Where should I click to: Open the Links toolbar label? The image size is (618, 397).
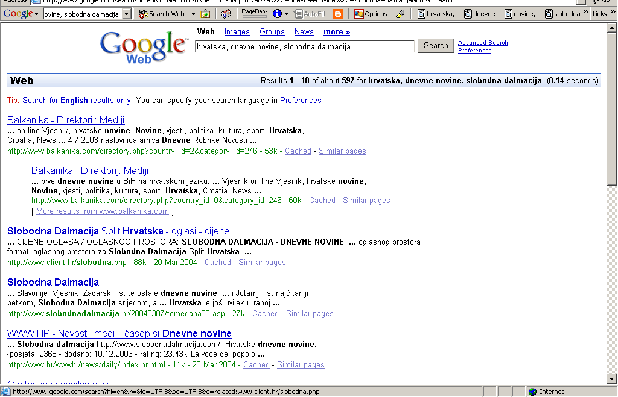tap(599, 14)
